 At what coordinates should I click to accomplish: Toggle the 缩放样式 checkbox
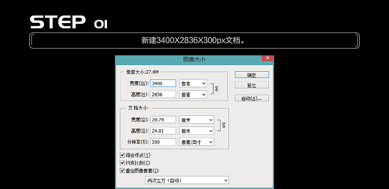click(122, 155)
